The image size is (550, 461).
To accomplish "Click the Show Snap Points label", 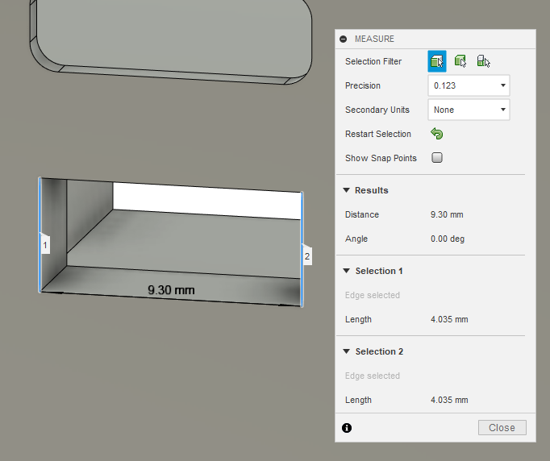I will [381, 158].
